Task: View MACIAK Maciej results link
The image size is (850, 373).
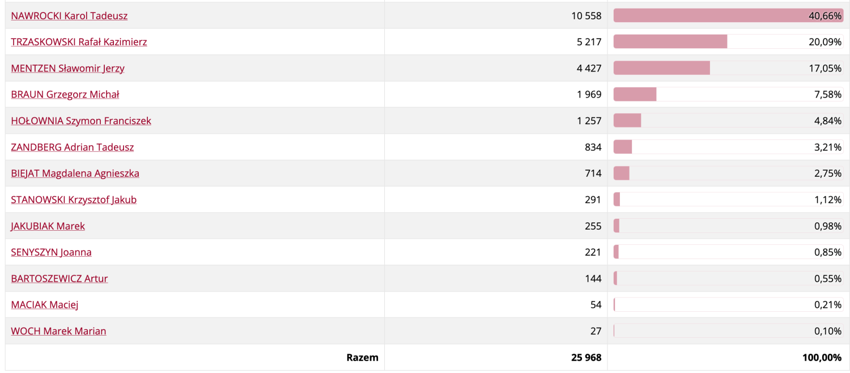Action: pos(44,305)
